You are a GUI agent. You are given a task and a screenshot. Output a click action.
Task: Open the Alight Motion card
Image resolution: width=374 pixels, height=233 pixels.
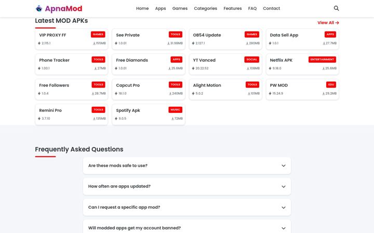pos(225,90)
